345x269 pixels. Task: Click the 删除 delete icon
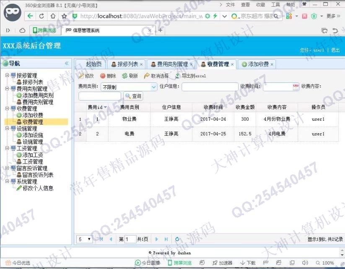click(x=103, y=76)
